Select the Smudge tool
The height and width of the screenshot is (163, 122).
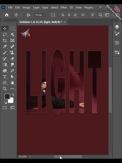(12, 65)
